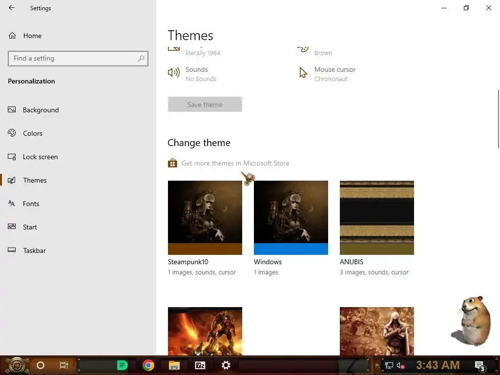Click the network tray icon
Screen dimensions: 500x375
tap(389, 366)
